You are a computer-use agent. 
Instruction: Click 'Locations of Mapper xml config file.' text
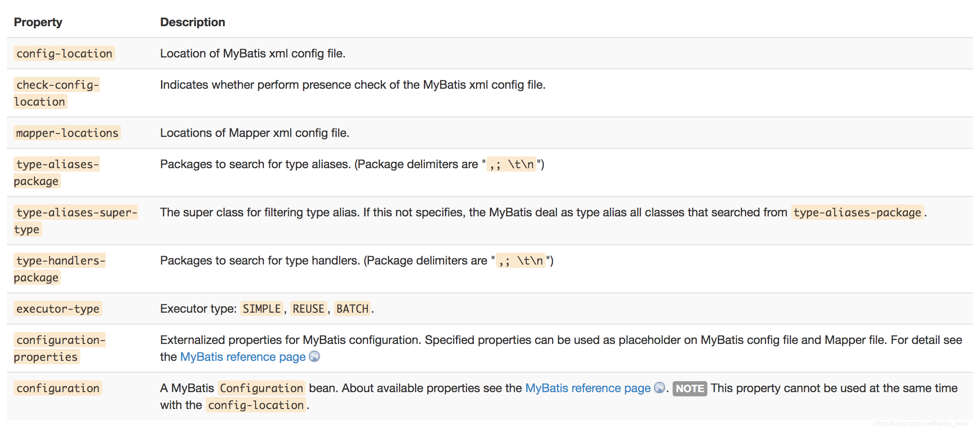pyautogui.click(x=255, y=133)
